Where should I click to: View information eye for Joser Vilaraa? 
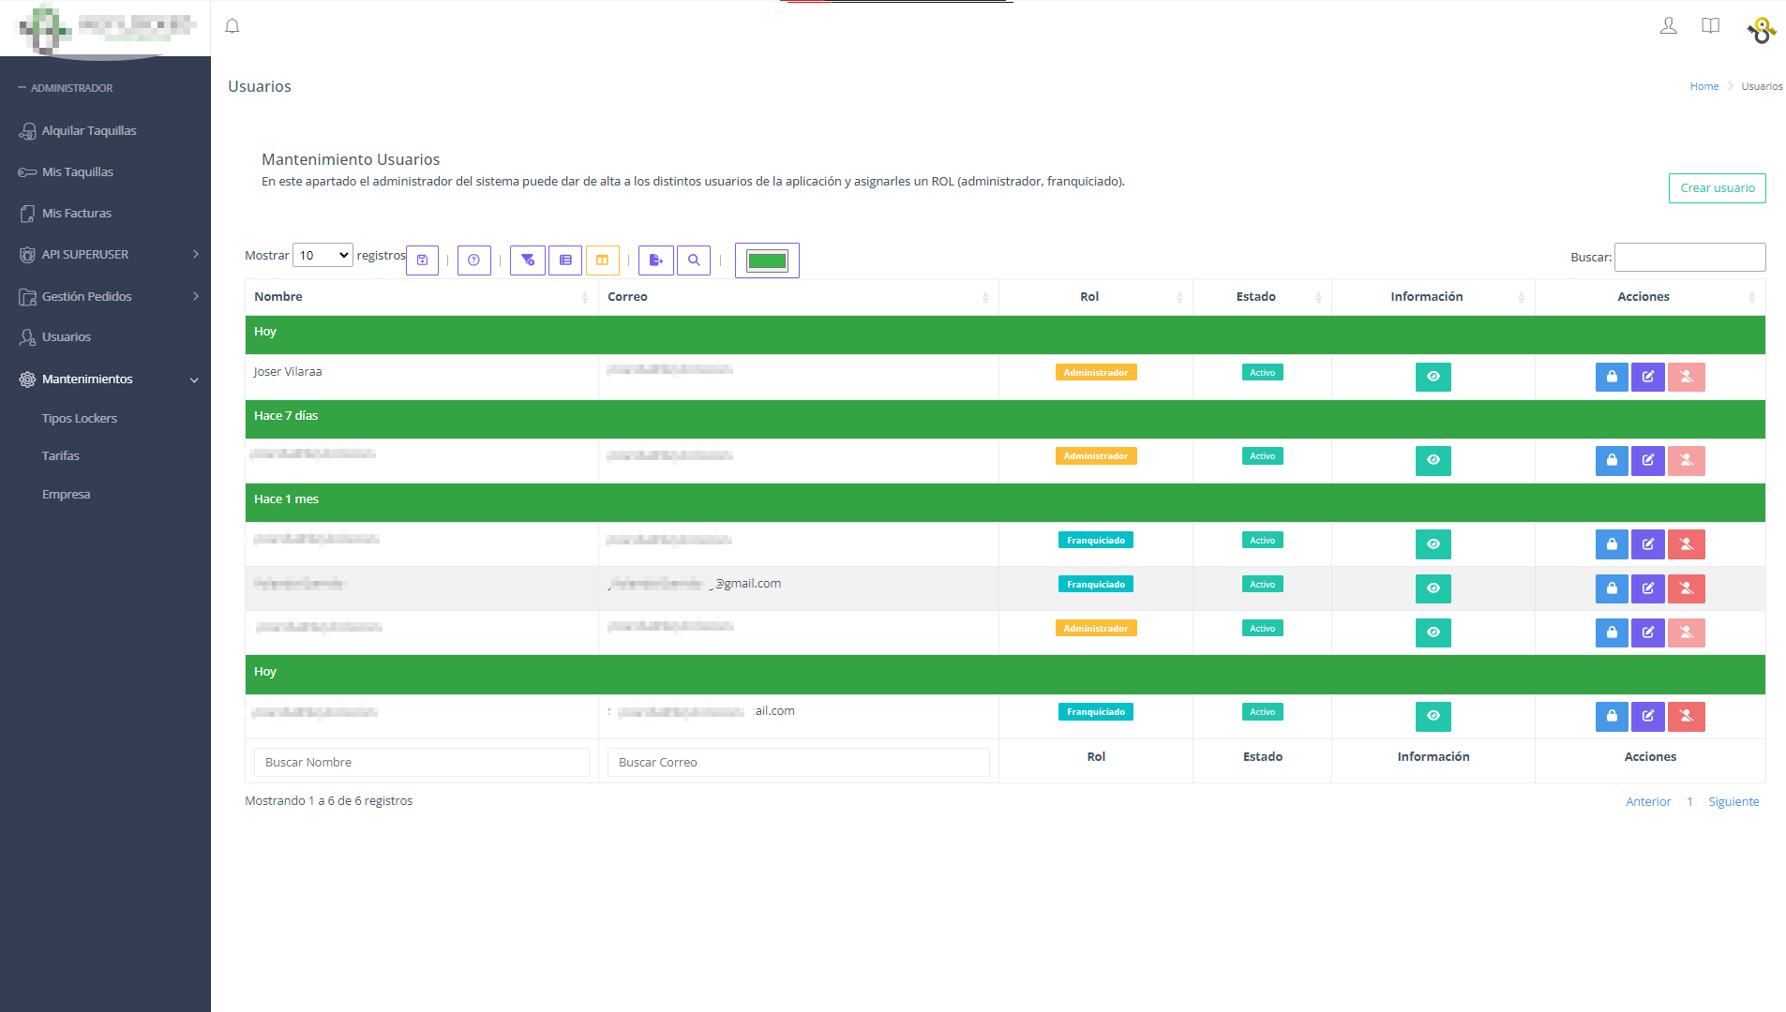tap(1433, 377)
